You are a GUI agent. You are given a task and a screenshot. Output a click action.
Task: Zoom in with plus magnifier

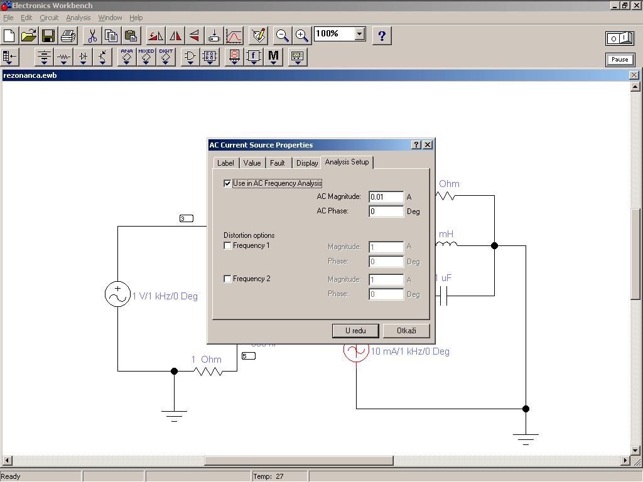click(302, 36)
